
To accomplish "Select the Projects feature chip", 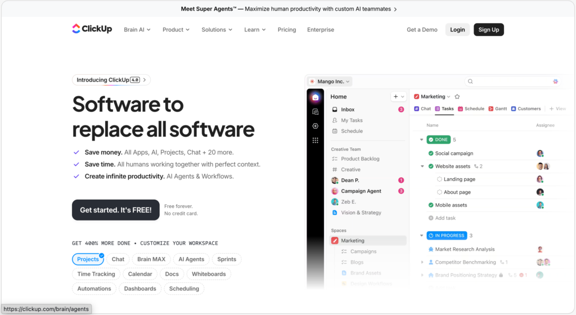I will [88, 259].
